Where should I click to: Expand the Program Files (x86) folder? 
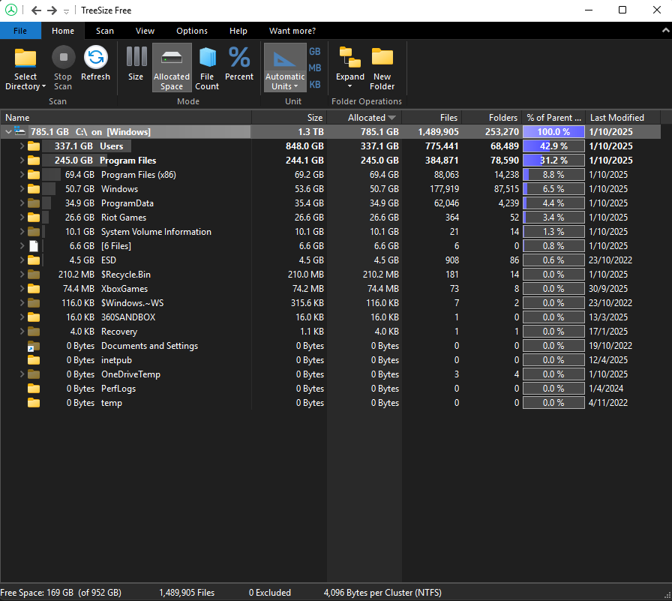point(22,175)
